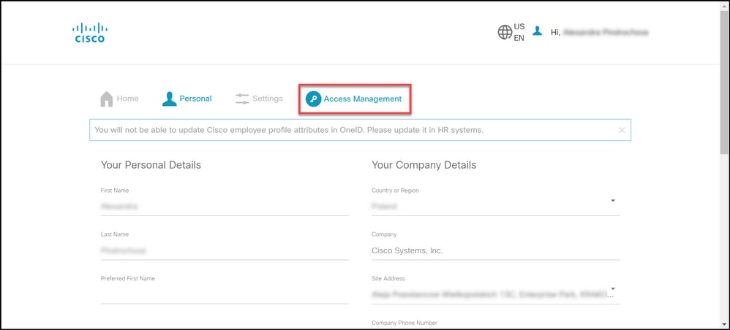
Task: Expand the Site Address dropdown arrow
Action: 613,288
